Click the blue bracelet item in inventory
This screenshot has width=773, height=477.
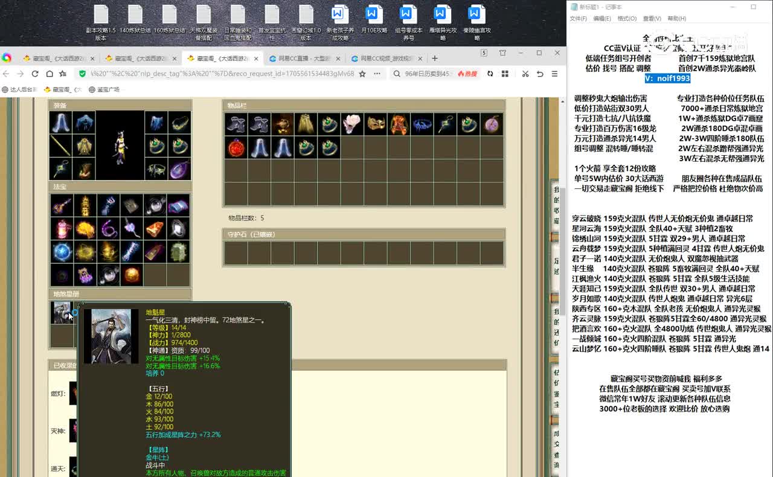(x=423, y=124)
